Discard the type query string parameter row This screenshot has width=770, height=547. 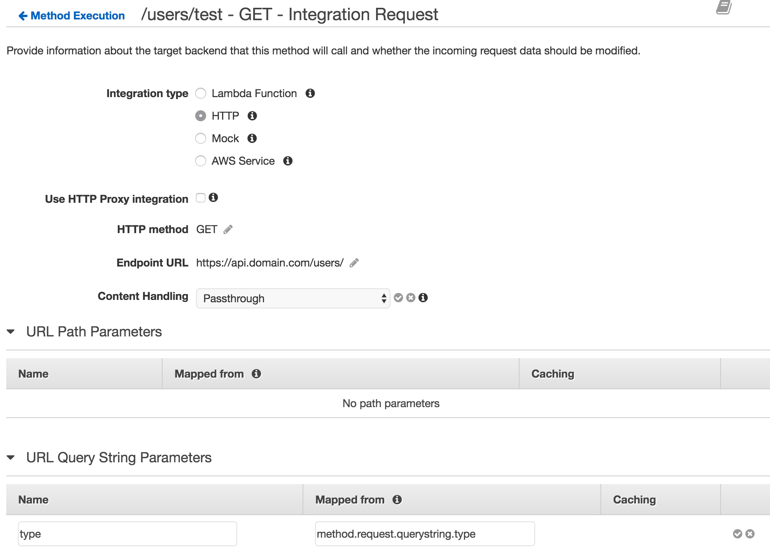pos(750,534)
